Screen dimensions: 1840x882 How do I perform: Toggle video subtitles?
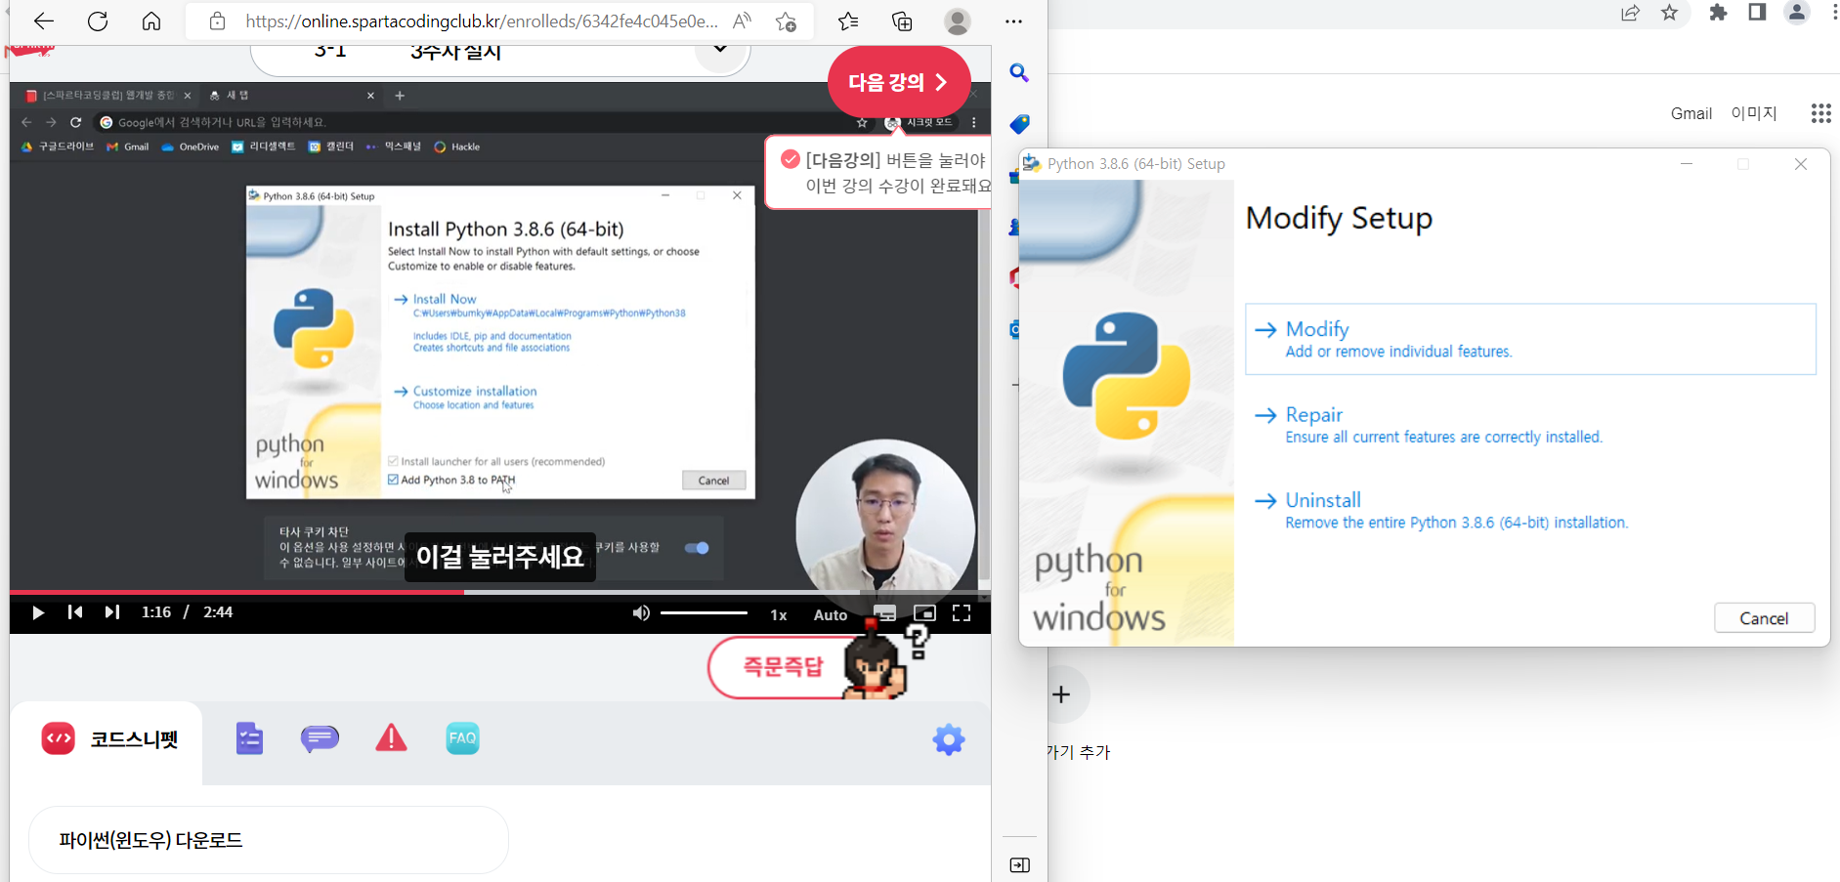[884, 612]
